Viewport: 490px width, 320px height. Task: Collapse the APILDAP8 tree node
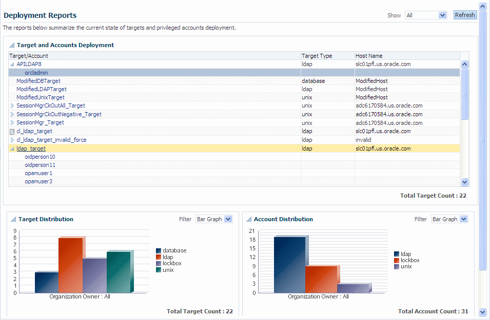(x=12, y=64)
